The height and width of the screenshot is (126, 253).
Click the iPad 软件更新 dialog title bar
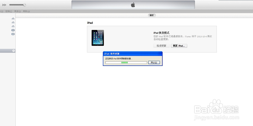133,54
